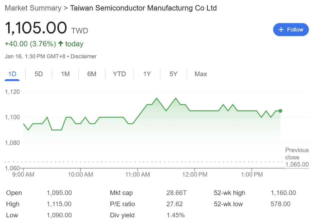Click the Div yield label
The height and width of the screenshot is (222, 317).
[122, 215]
